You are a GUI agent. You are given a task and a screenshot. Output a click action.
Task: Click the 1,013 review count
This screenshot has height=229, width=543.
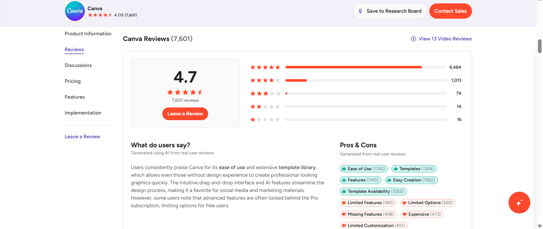(456, 80)
